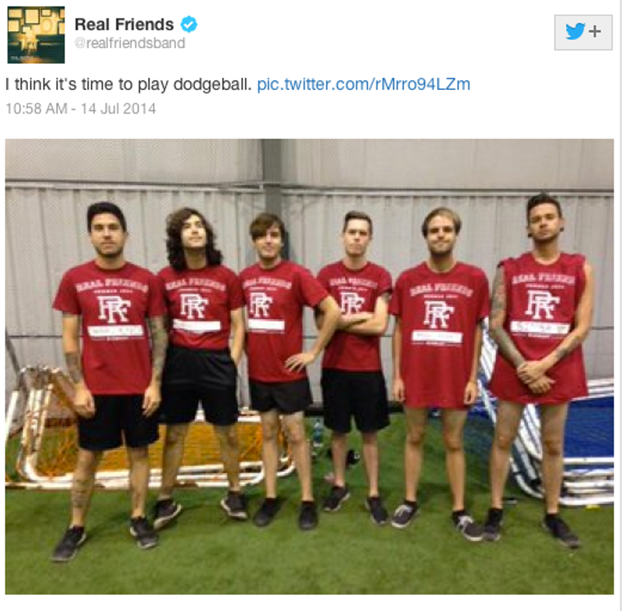Screen dimensions: 622x611
Task: Click the Real Friends profile avatar
Action: click(36, 35)
